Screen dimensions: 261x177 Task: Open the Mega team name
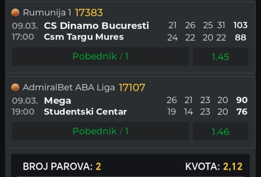pos(58,100)
